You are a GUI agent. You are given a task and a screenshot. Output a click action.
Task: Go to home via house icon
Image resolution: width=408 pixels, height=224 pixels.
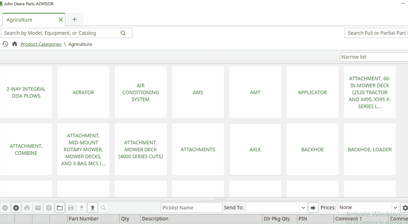click(14, 44)
